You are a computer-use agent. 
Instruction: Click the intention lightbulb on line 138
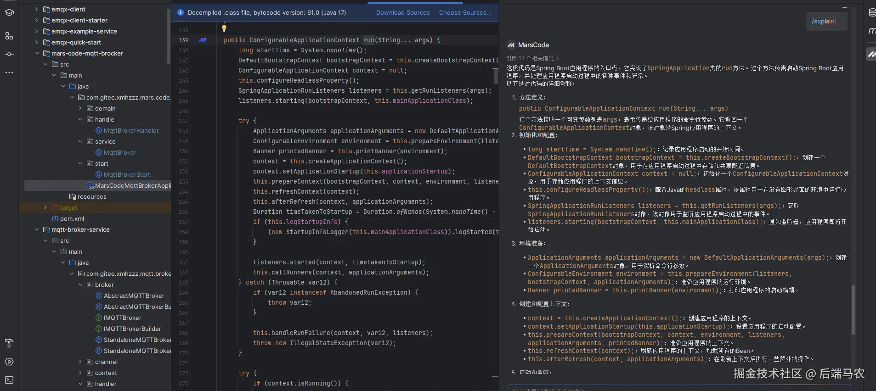point(224,28)
